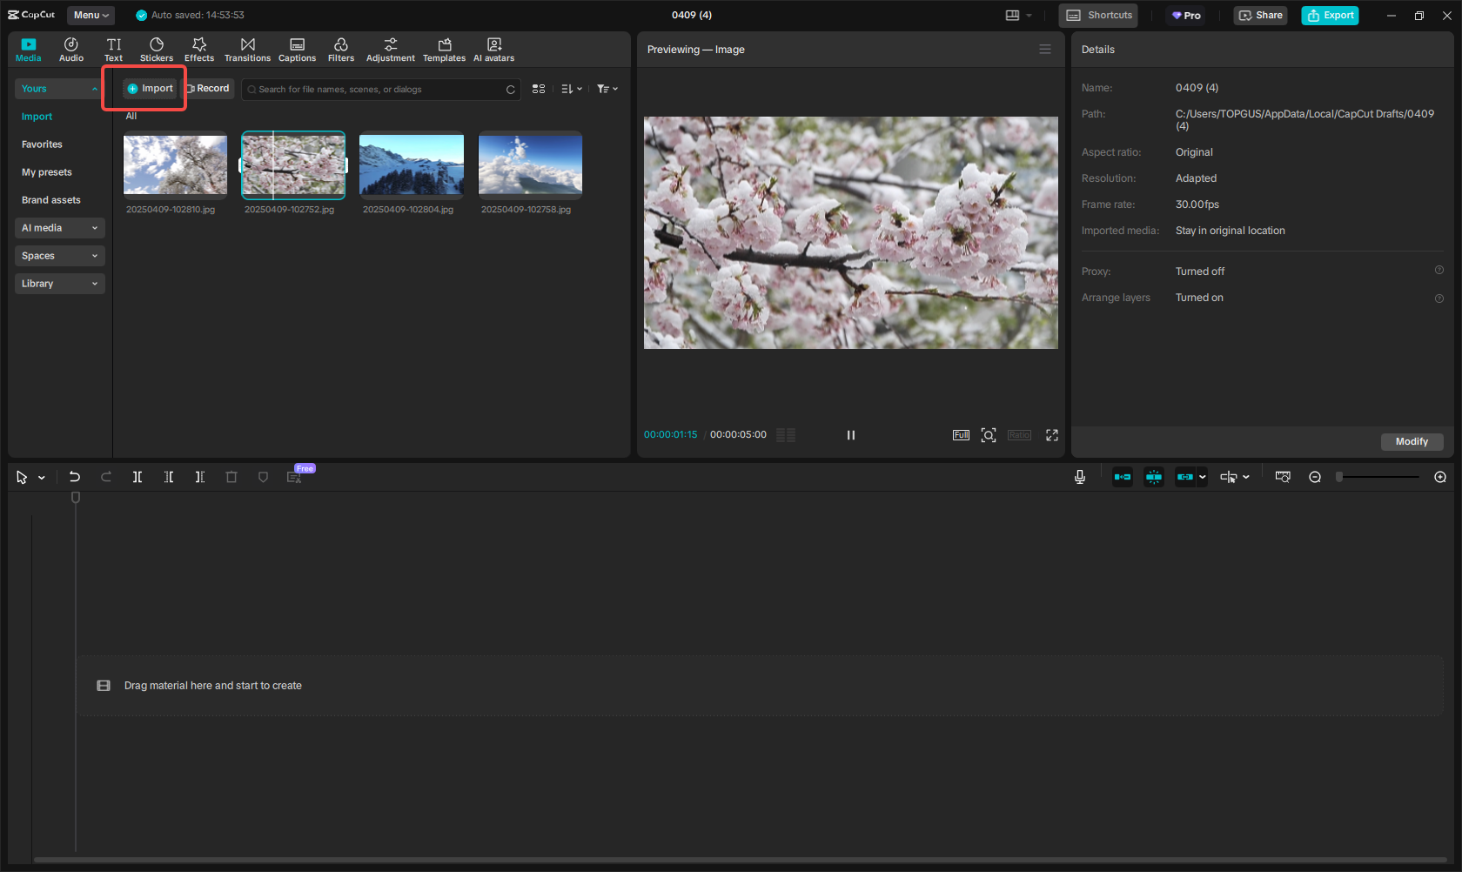Enable auto ripple editing

pyautogui.click(x=1123, y=476)
